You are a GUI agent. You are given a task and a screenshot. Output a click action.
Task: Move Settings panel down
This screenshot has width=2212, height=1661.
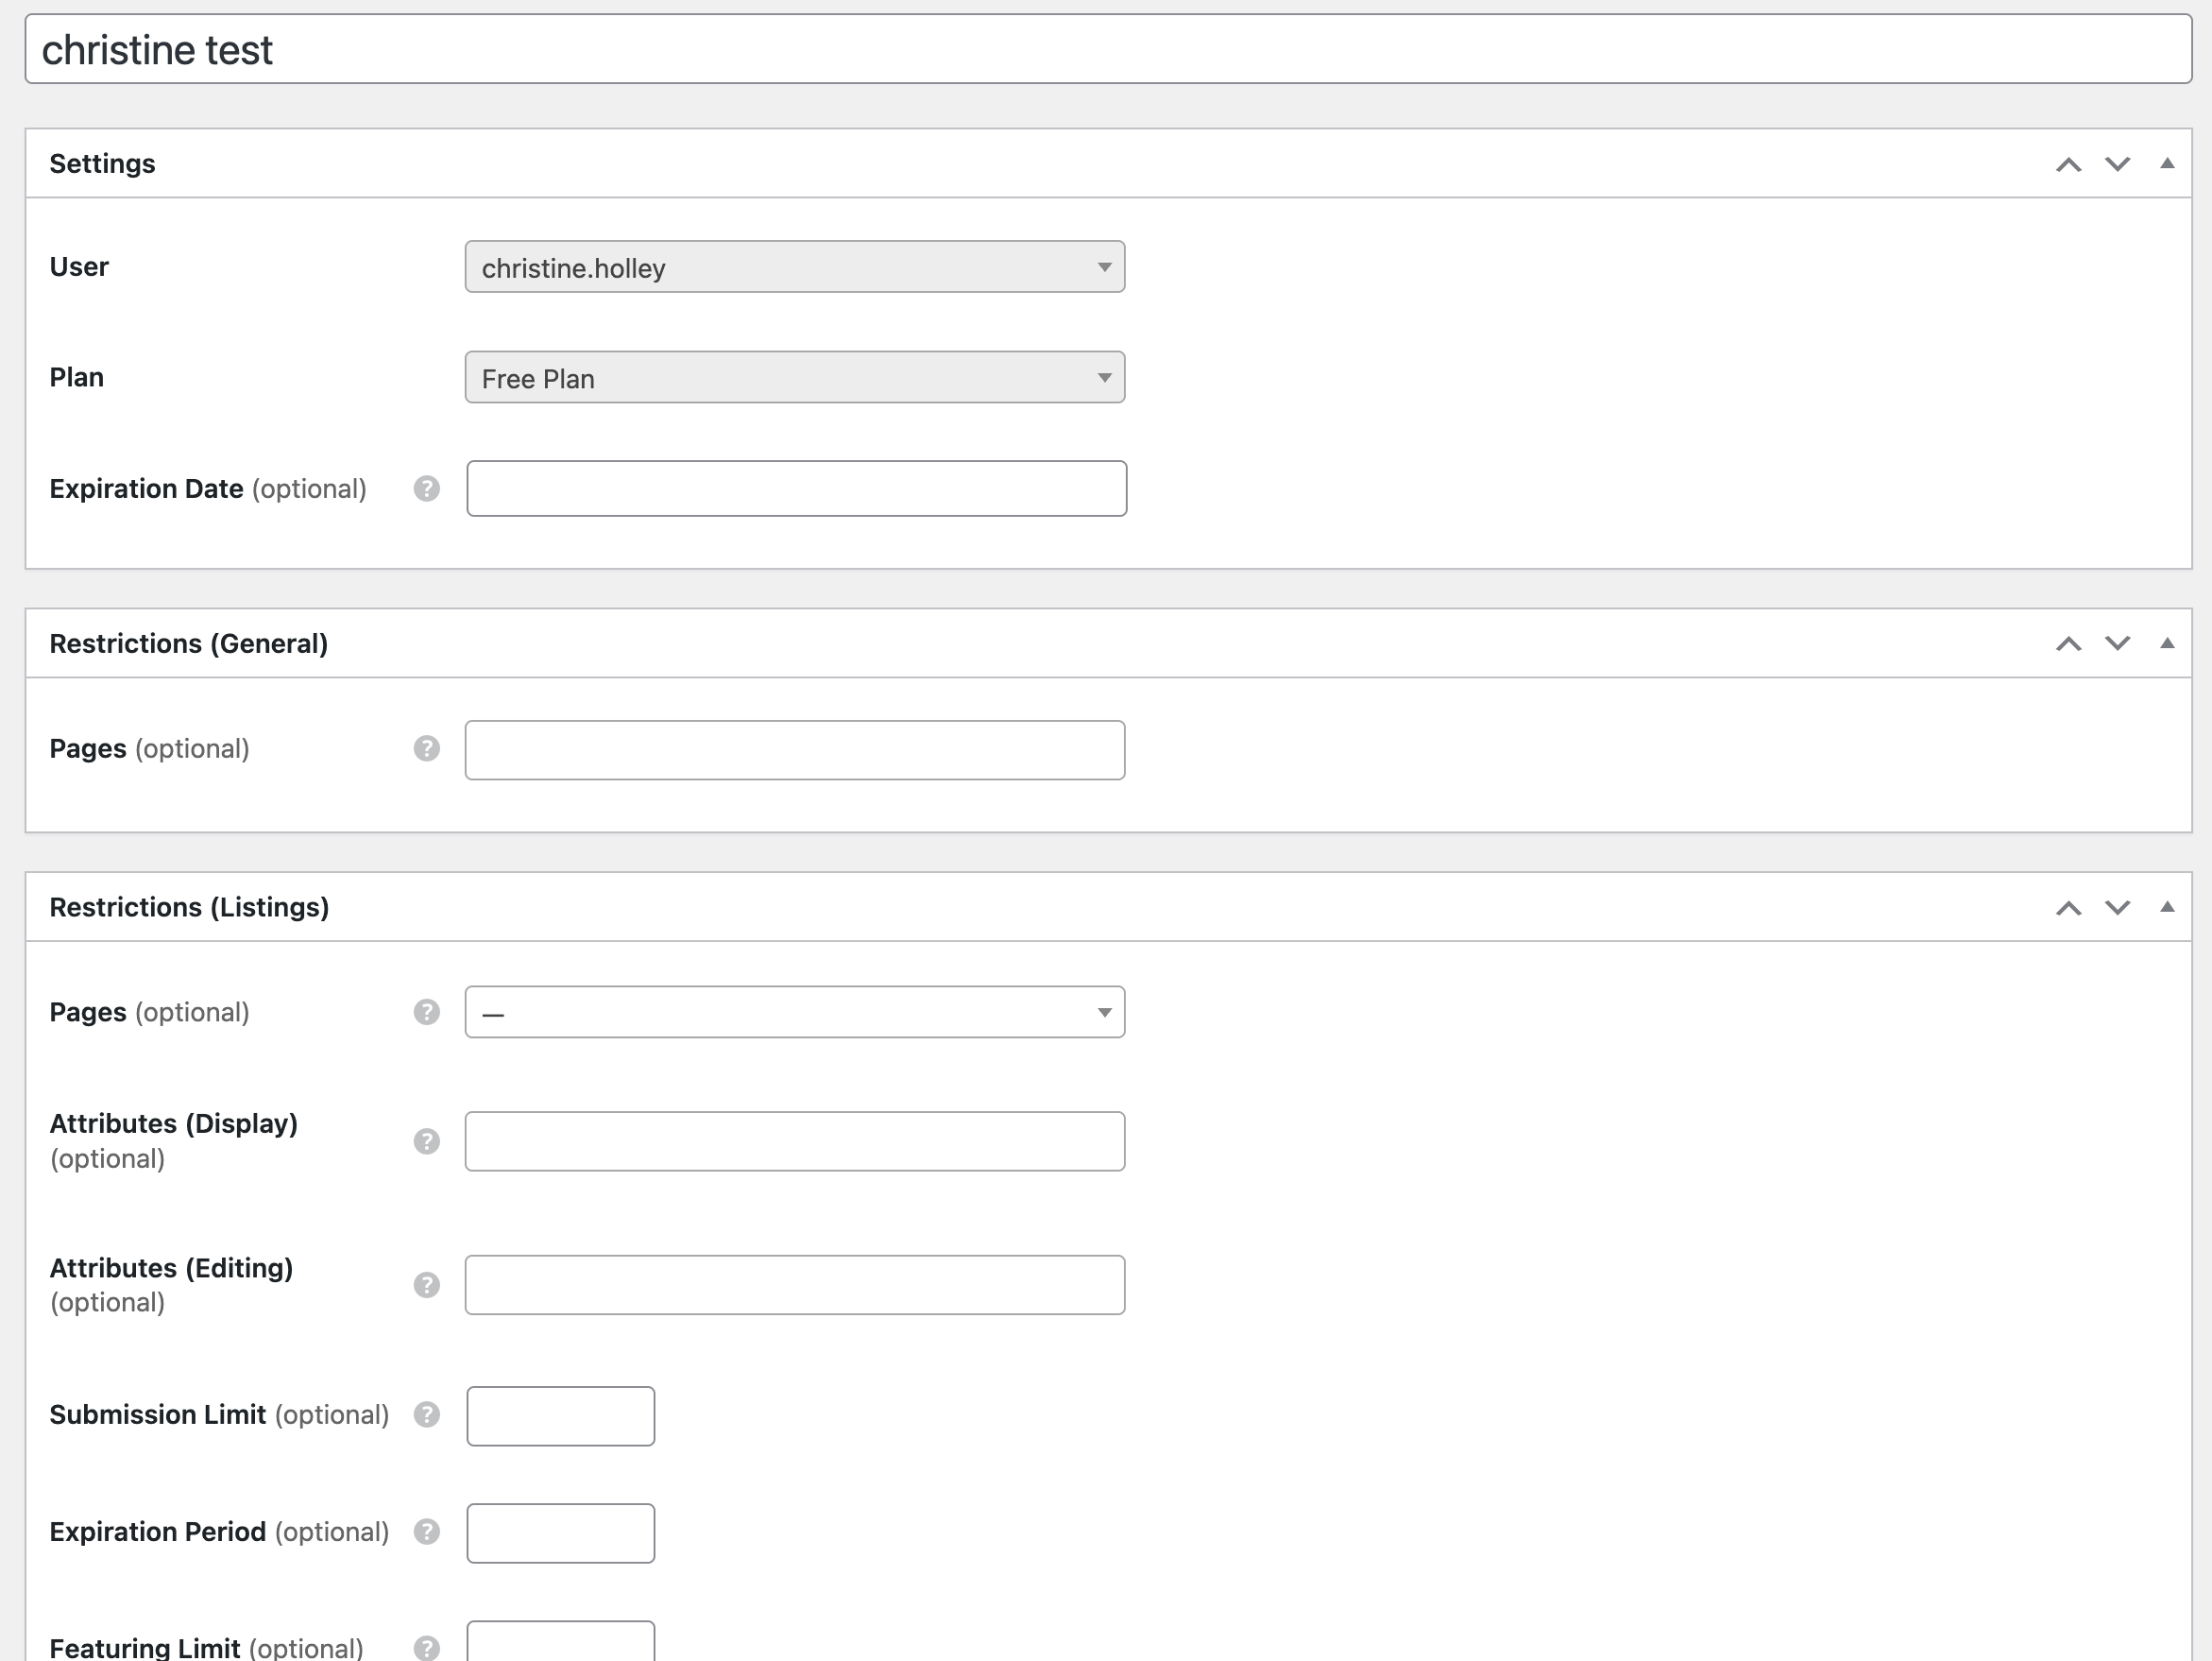2117,164
